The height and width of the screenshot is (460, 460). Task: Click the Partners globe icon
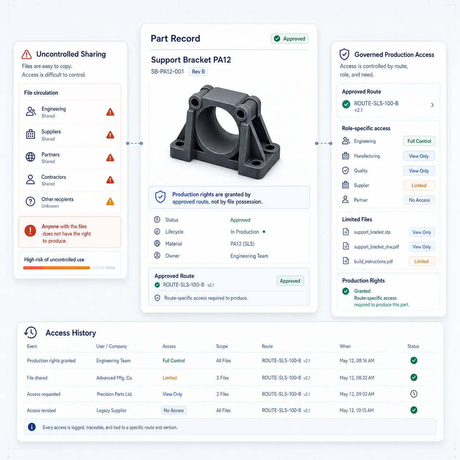pyautogui.click(x=30, y=157)
